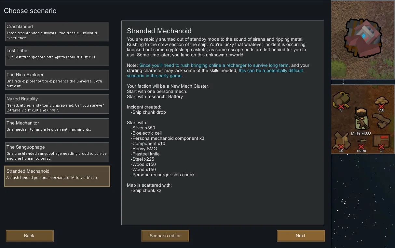Choose The Sanguophage scenario

point(57,152)
